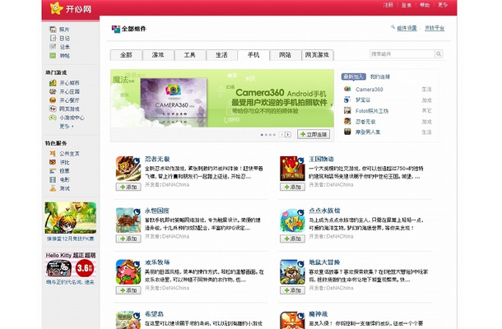Open the 开心庄园 game icon
Viewport: 502px width, 329px height.
(x=53, y=91)
